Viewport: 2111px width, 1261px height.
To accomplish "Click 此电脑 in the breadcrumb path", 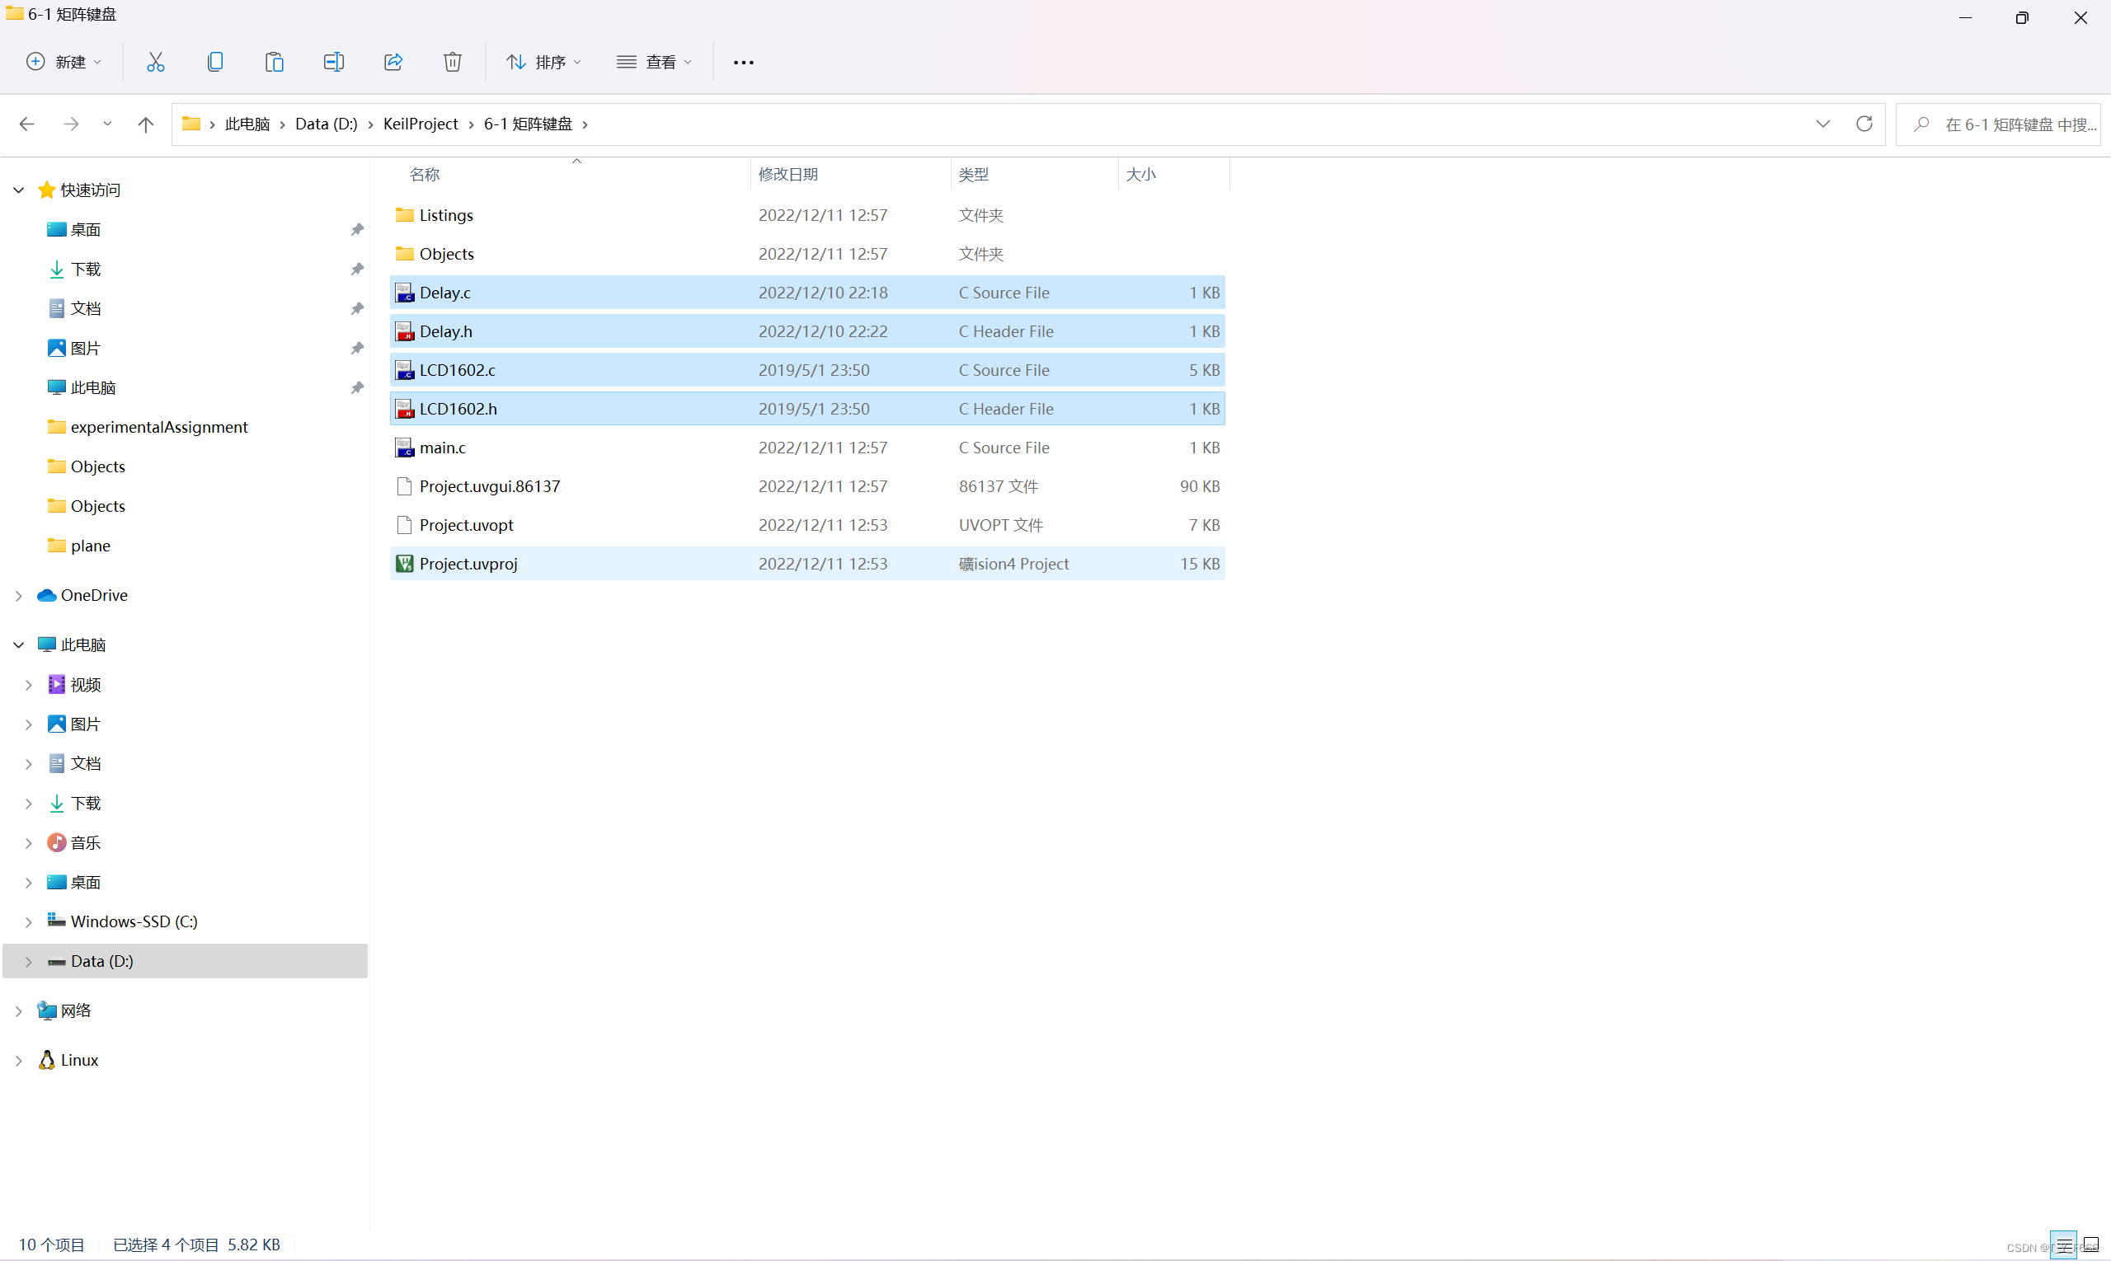I will [x=247, y=124].
